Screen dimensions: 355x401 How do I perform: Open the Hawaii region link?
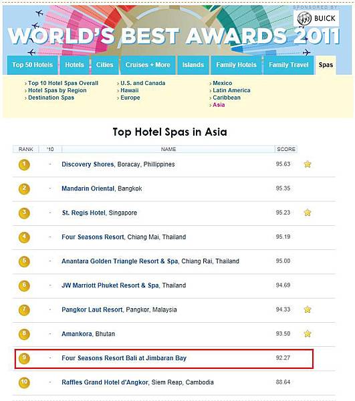tap(130, 90)
